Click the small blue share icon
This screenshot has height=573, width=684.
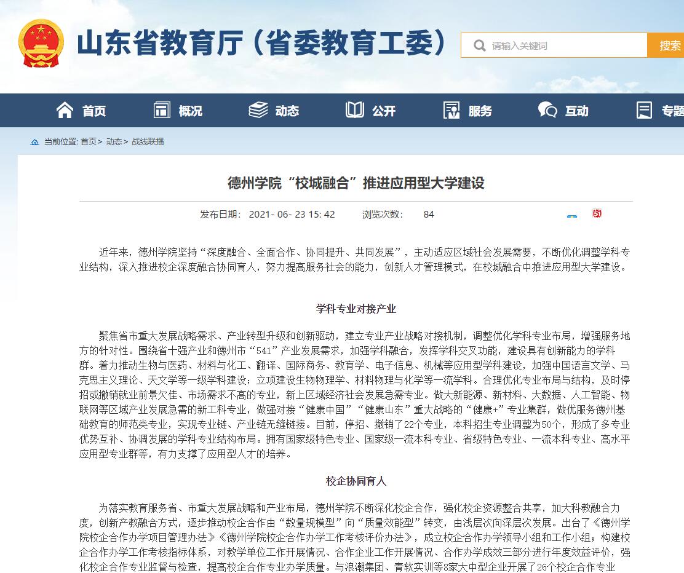pyautogui.click(x=572, y=216)
